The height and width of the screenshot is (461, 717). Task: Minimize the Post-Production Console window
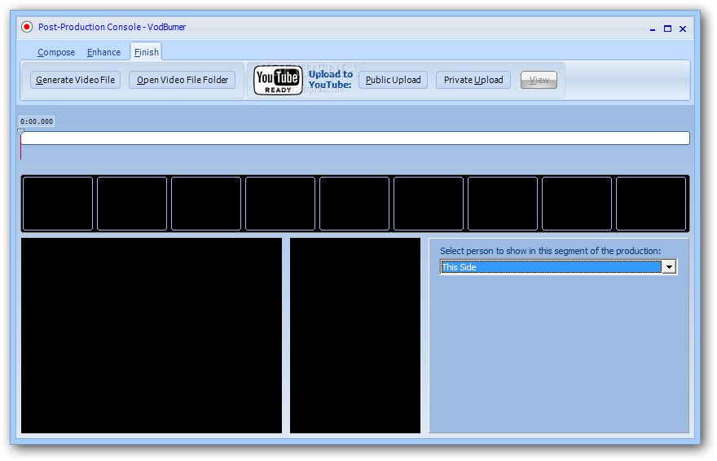[653, 29]
